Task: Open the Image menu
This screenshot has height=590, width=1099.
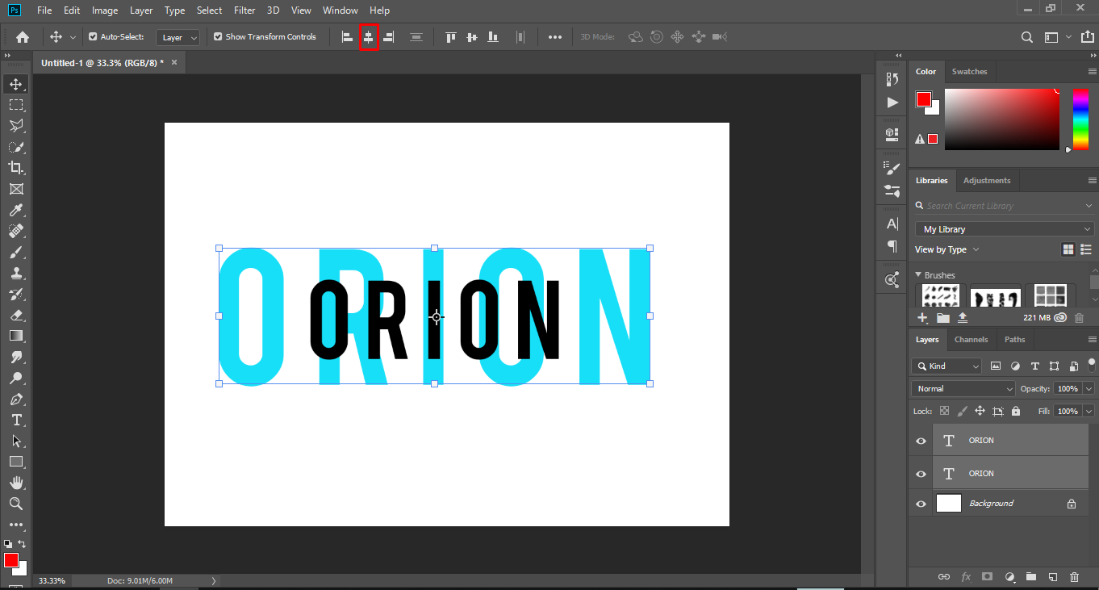Action: (x=105, y=10)
